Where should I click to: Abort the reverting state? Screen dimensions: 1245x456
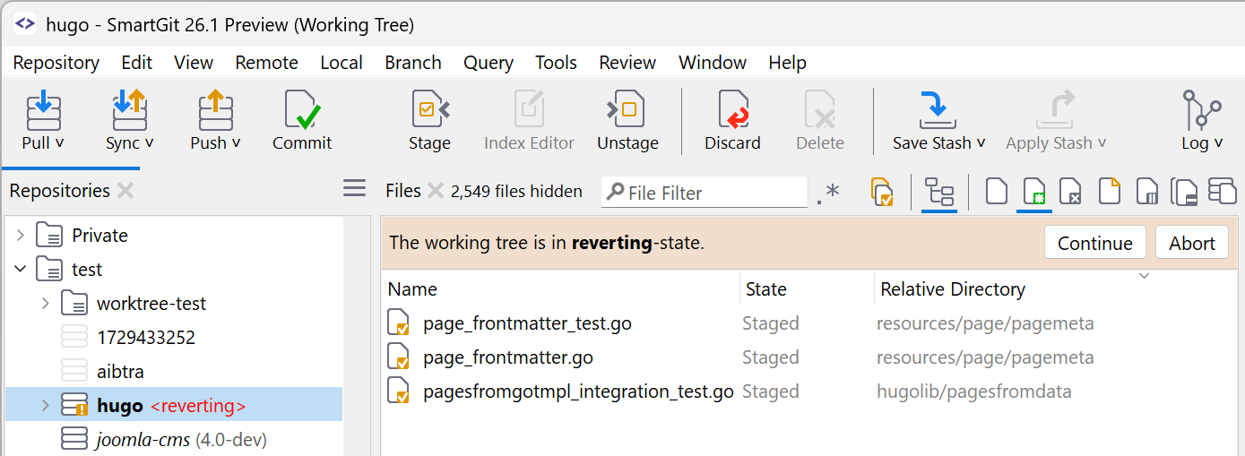tap(1191, 244)
